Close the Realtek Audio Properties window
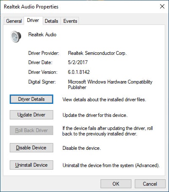The height and width of the screenshot is (192, 169). point(162,6)
